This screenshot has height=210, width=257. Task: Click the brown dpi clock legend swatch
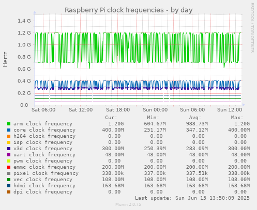(x=9, y=192)
